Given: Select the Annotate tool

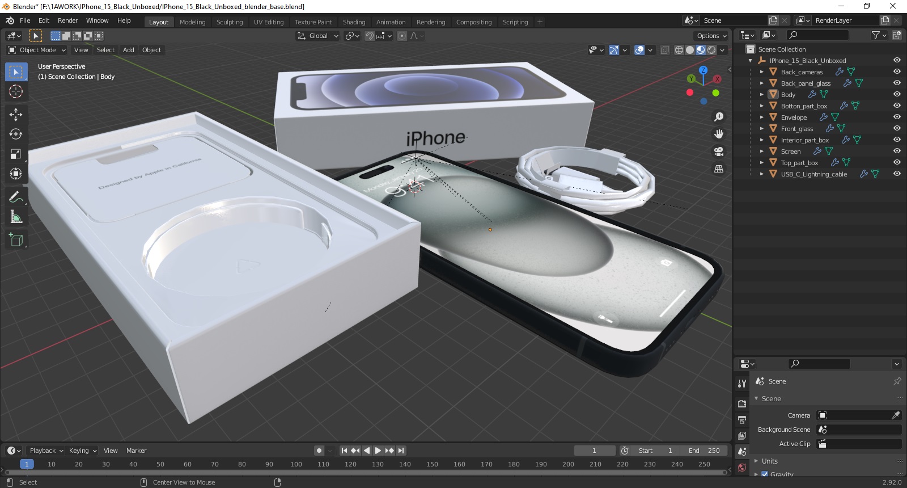Looking at the screenshot, I should pos(16,197).
